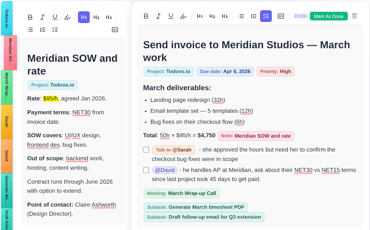Insert bullet list in task editor toolbar
The height and width of the screenshot is (230, 370).
click(x=241, y=16)
